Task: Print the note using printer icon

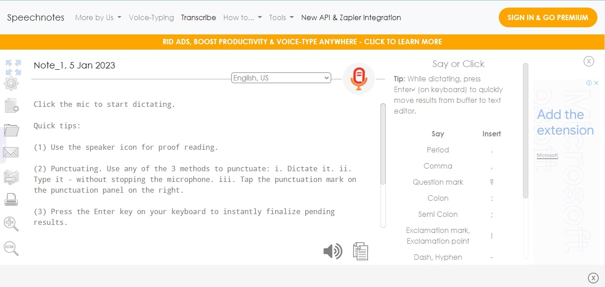Action: pos(11,199)
